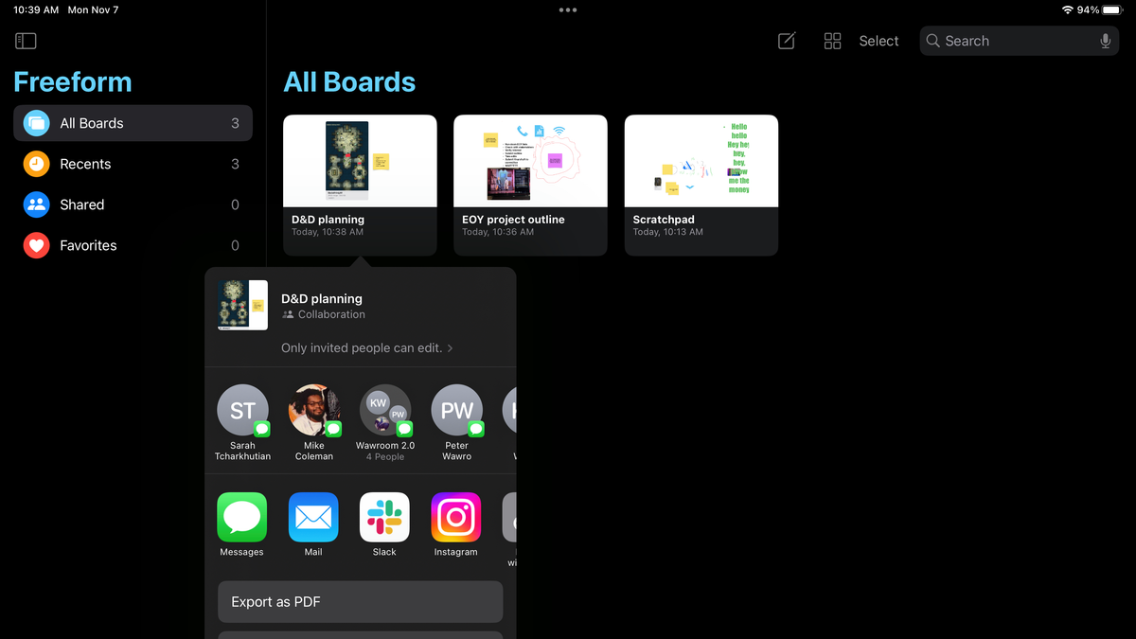Open the Collaboration sharing mode selector
The width and height of the screenshot is (1136, 639).
[324, 314]
